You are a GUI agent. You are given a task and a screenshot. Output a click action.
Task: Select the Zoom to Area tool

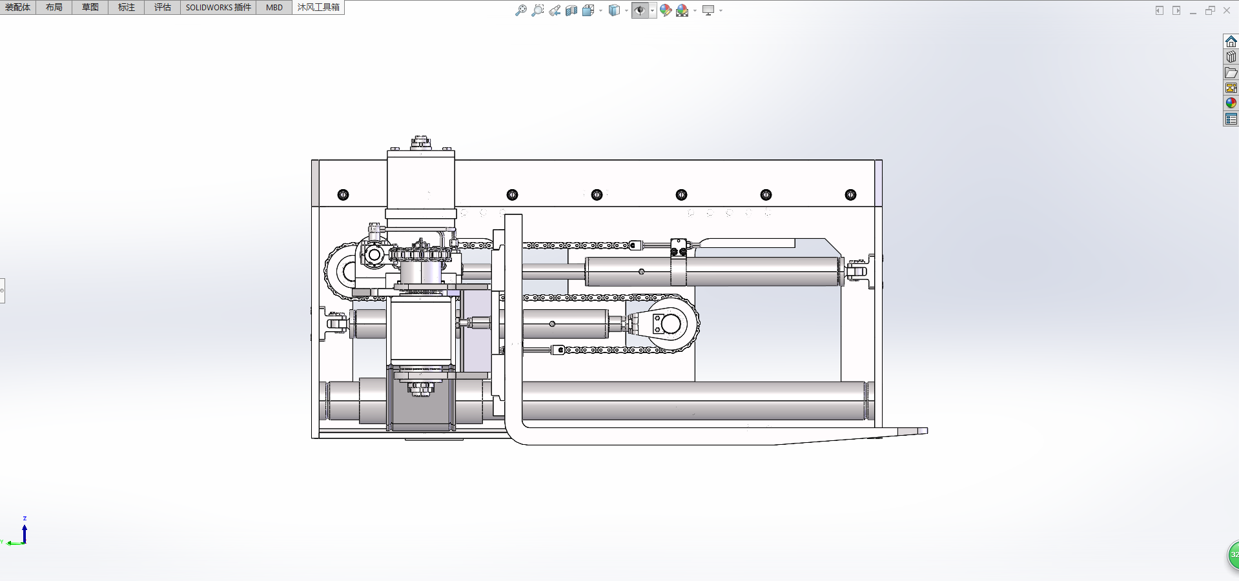pos(537,10)
